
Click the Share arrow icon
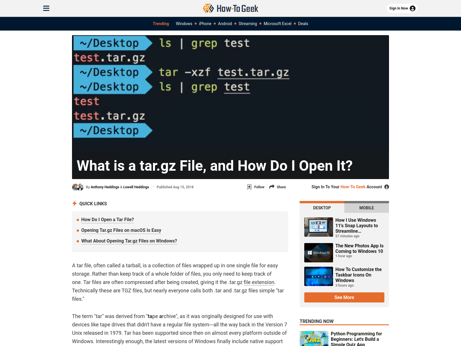[272, 187]
